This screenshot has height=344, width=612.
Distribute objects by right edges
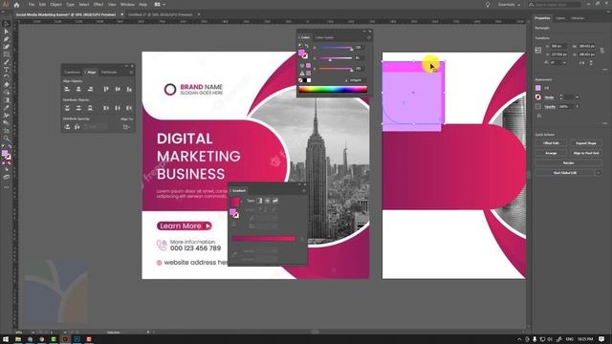(x=129, y=108)
